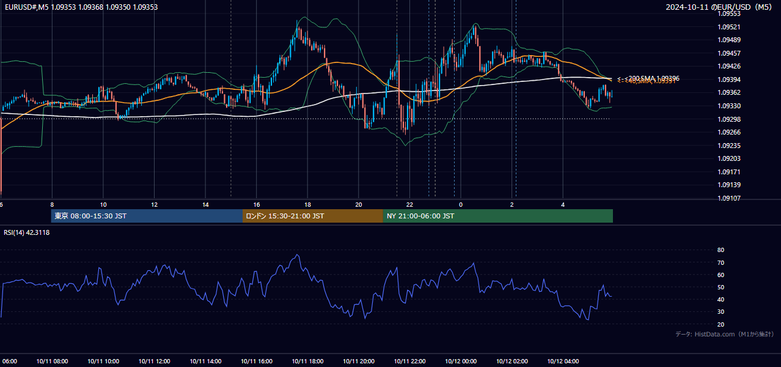Select the 東京 08:00-15:30 JST session bar
The width and height of the screenshot is (781, 367).
tap(147, 216)
